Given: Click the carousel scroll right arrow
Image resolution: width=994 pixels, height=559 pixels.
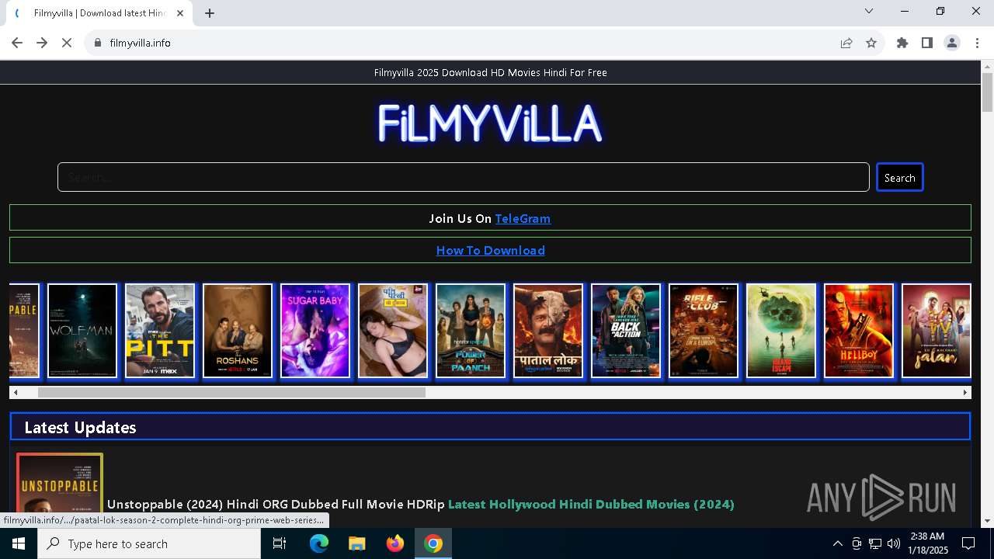Looking at the screenshot, I should click(966, 393).
